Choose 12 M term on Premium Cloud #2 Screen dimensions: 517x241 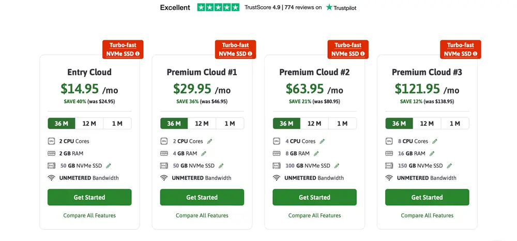click(314, 124)
